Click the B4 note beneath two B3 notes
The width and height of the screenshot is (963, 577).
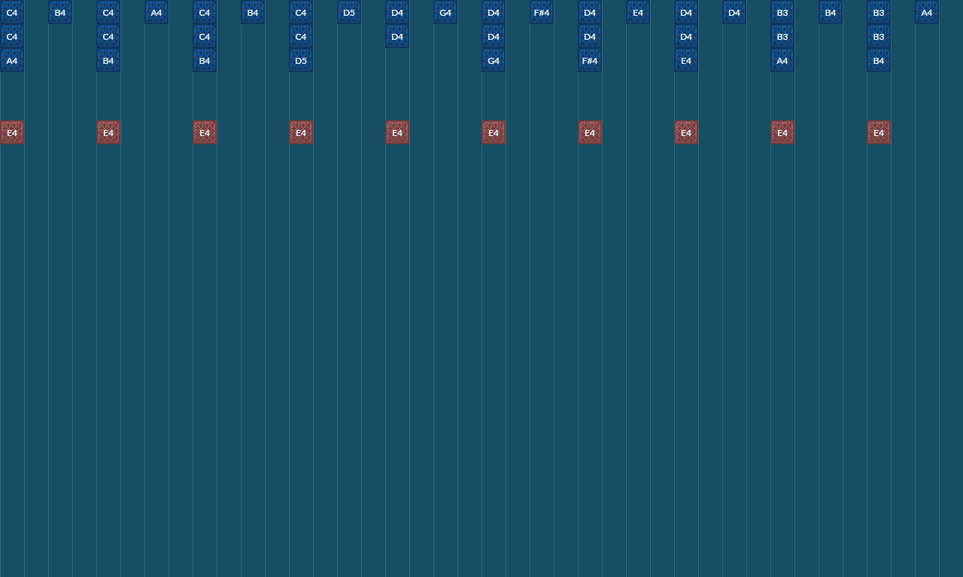pos(879,60)
